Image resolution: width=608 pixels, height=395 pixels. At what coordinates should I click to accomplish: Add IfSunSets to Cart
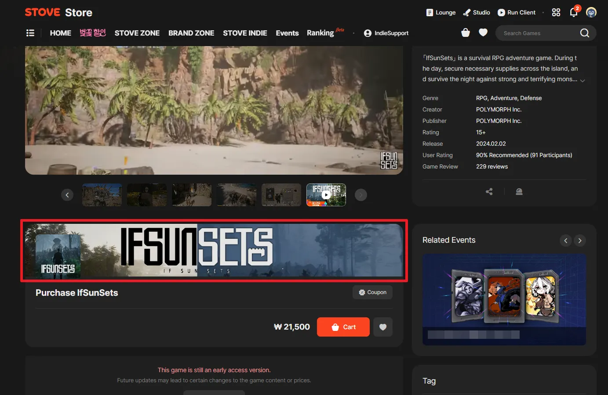pyautogui.click(x=343, y=327)
